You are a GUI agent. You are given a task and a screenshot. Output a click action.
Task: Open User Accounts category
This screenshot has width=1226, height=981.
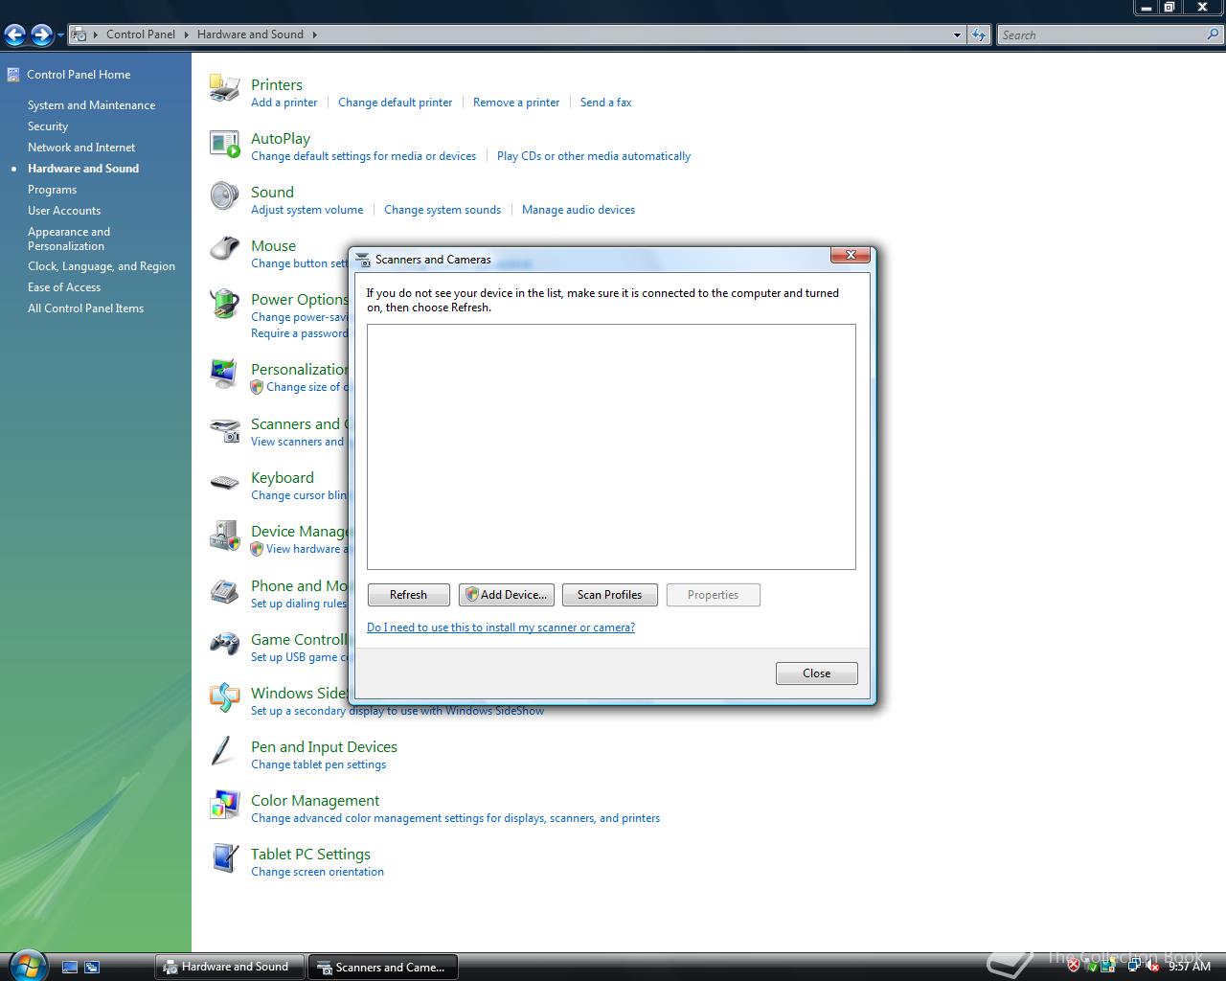(64, 211)
